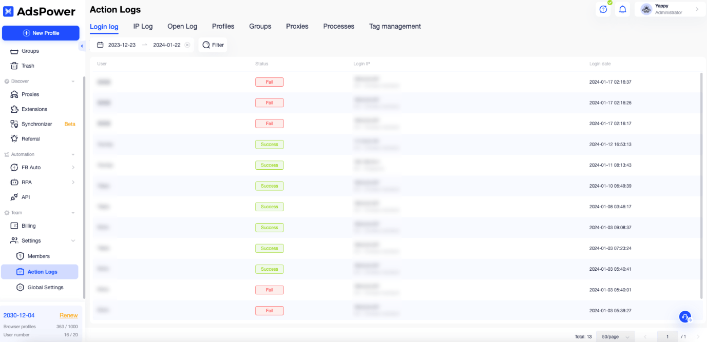Image resolution: width=707 pixels, height=342 pixels.
Task: Open the Billing icon
Action: tap(14, 226)
